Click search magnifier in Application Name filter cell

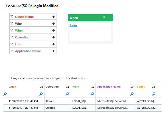click(x=132, y=94)
